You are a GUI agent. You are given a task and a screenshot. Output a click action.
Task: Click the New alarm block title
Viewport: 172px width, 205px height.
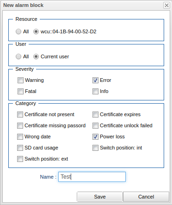point(24,5)
